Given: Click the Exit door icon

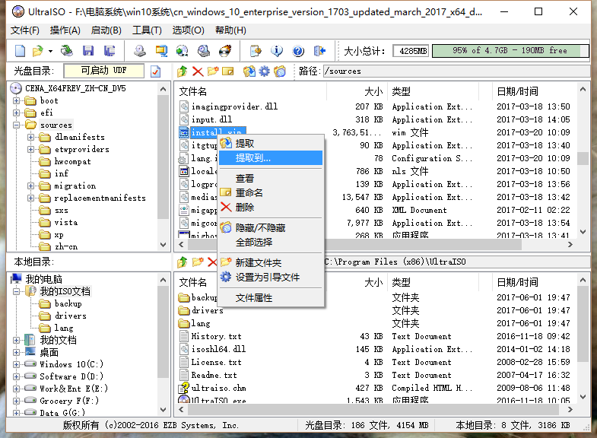Looking at the screenshot, I should pyautogui.click(x=319, y=51).
